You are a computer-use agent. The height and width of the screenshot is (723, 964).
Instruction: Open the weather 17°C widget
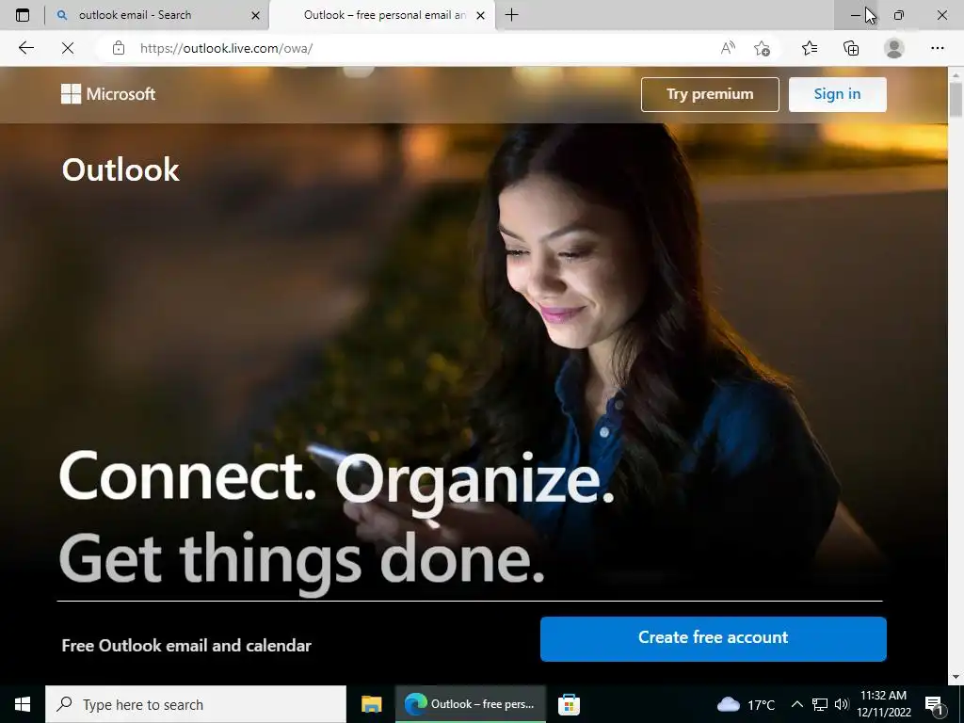pyautogui.click(x=746, y=704)
